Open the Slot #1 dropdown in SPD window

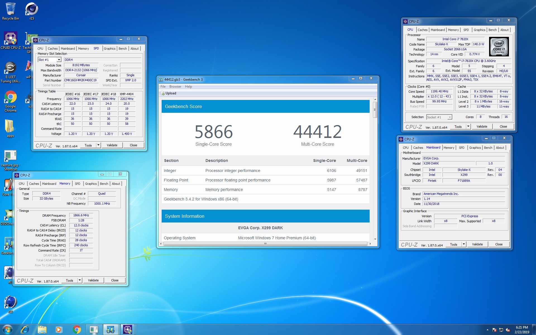(59, 60)
